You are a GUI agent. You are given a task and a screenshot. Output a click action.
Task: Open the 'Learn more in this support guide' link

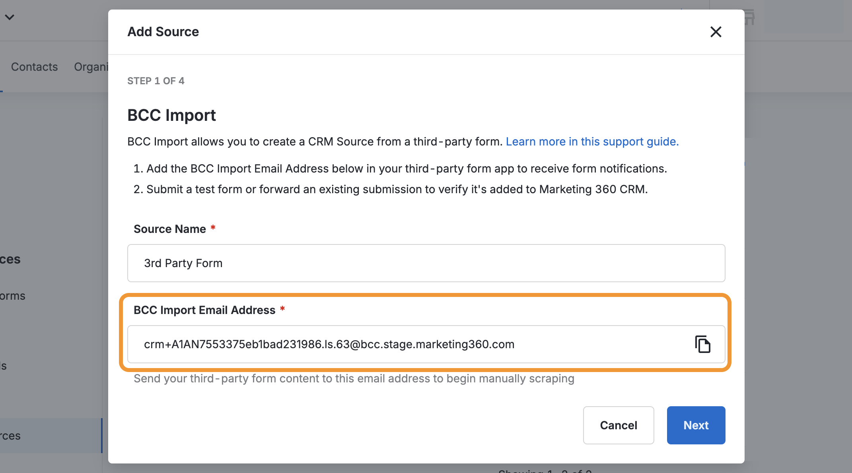pos(592,142)
